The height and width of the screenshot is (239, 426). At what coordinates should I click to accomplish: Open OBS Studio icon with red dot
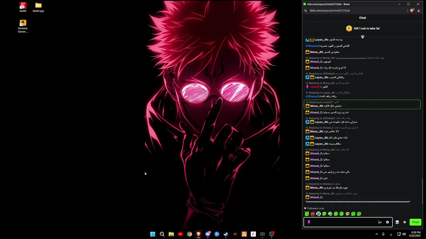[272, 234]
